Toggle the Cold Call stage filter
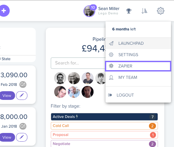The width and height of the screenshot is (174, 147). click(x=104, y=126)
